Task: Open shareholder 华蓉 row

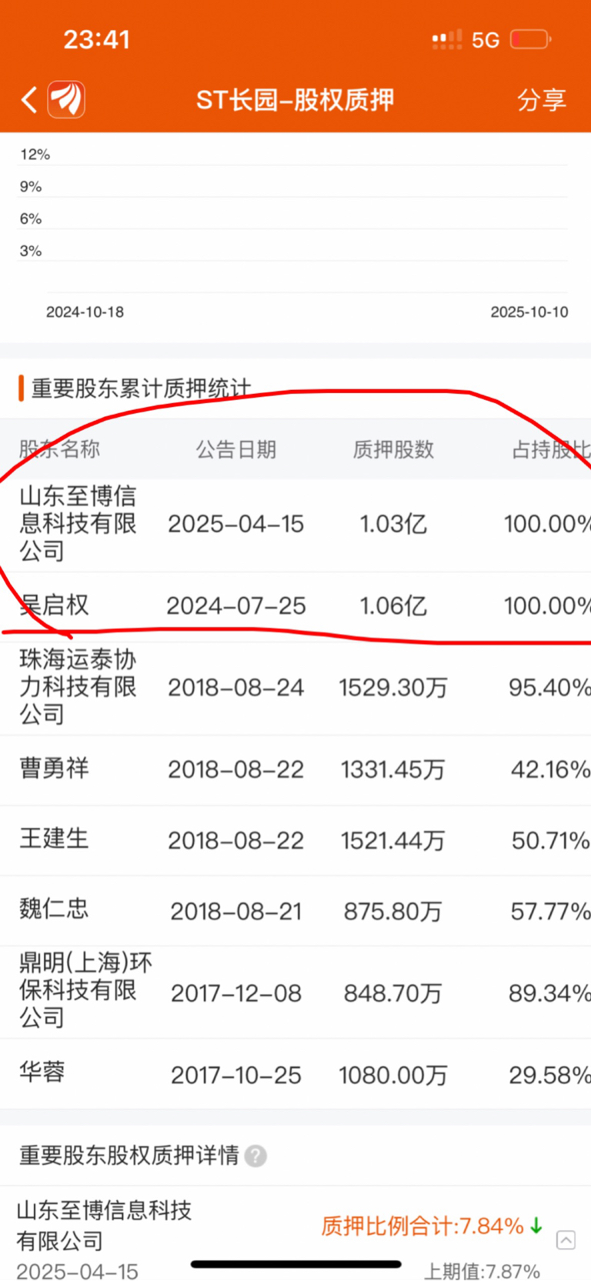Action: tap(295, 1074)
